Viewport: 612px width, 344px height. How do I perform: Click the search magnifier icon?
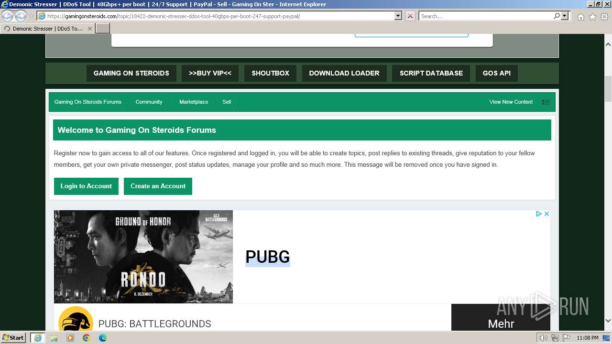[557, 16]
